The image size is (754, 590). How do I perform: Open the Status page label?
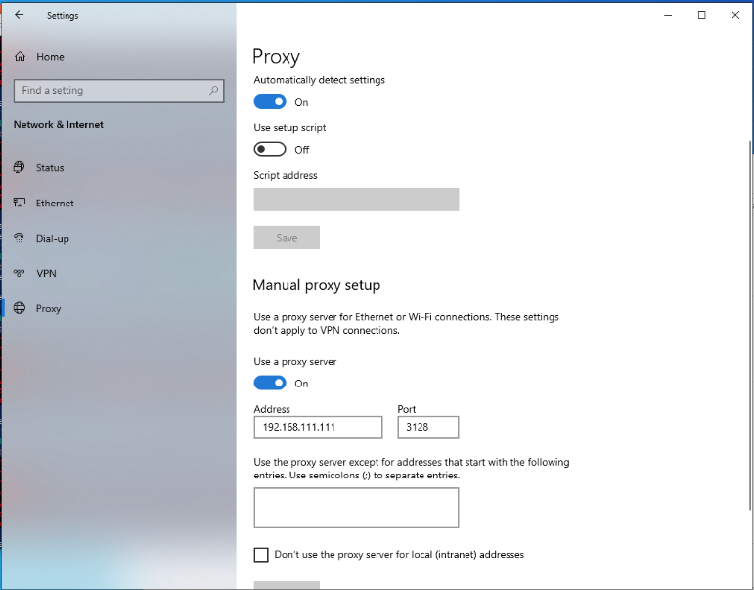[x=50, y=168]
